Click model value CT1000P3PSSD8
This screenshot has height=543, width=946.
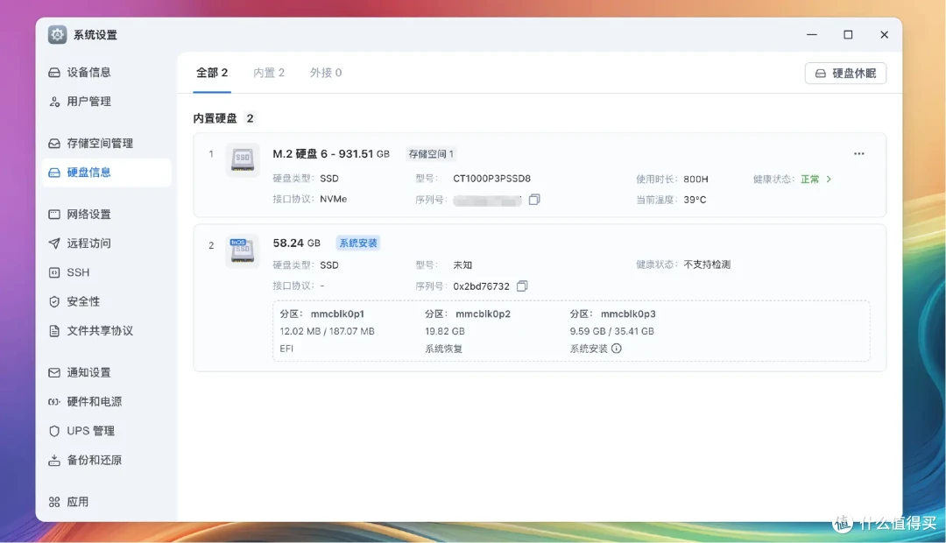[x=491, y=179]
